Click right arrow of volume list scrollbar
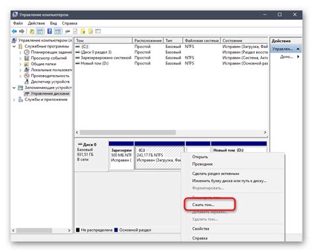Image resolution: width=313 pixels, height=252 pixels. (265, 132)
